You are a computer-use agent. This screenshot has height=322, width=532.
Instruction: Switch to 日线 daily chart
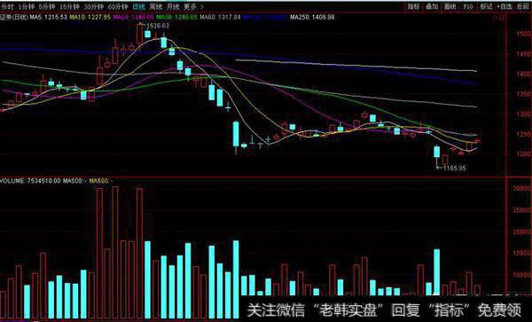[x=138, y=6]
